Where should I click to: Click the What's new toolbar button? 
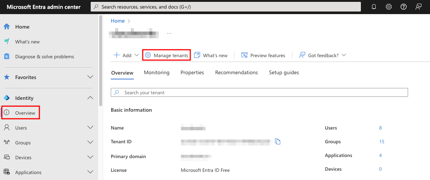[211, 55]
